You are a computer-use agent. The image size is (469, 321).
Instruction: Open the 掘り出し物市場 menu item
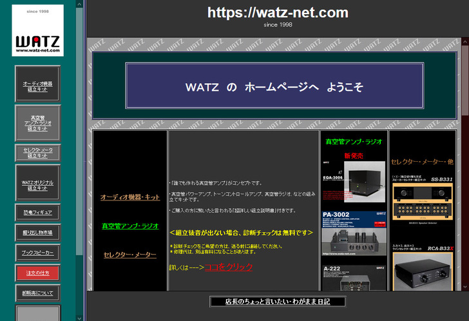point(37,232)
